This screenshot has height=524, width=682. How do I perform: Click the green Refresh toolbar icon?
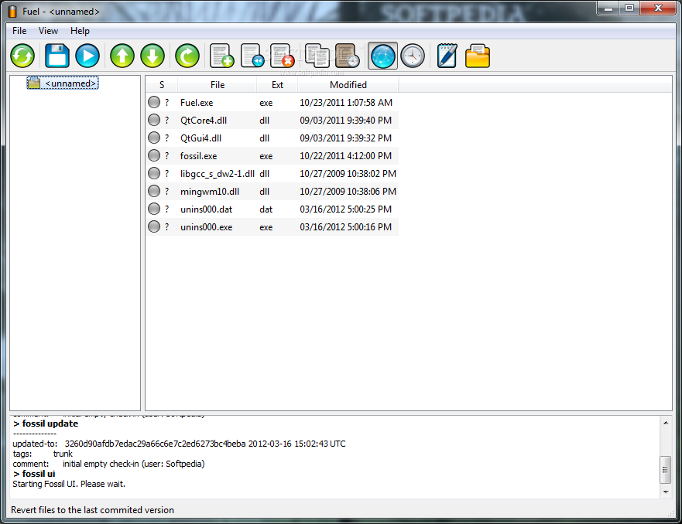click(22, 56)
